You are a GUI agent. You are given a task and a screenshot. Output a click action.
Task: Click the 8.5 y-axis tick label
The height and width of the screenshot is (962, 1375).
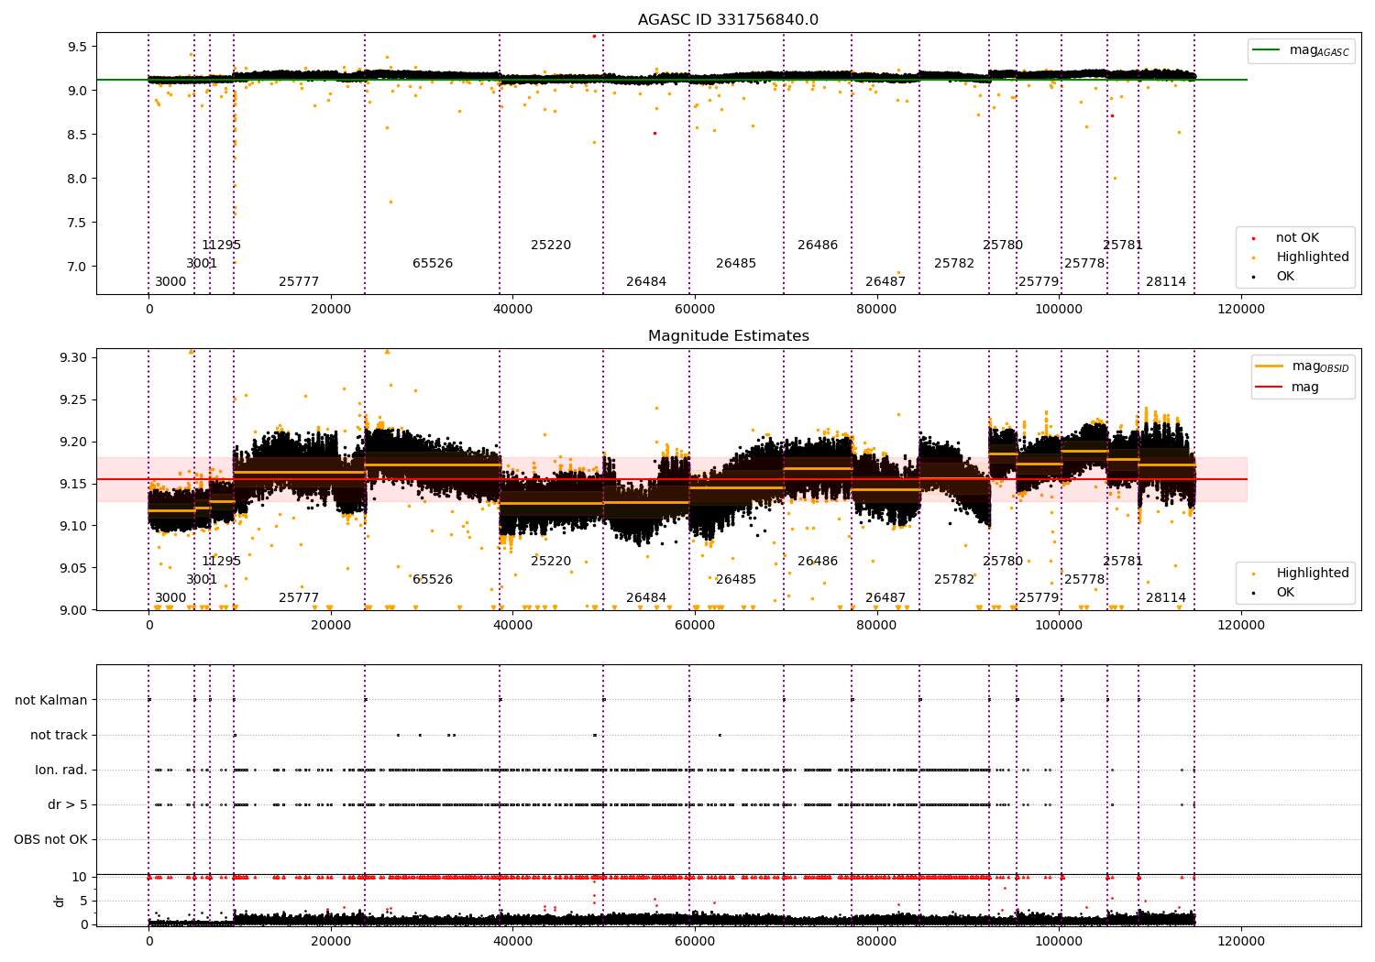point(78,135)
